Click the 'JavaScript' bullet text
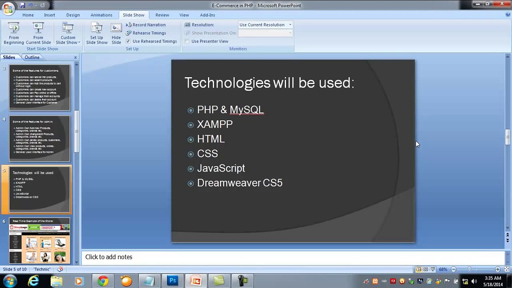The height and width of the screenshot is (288, 512). tap(221, 168)
